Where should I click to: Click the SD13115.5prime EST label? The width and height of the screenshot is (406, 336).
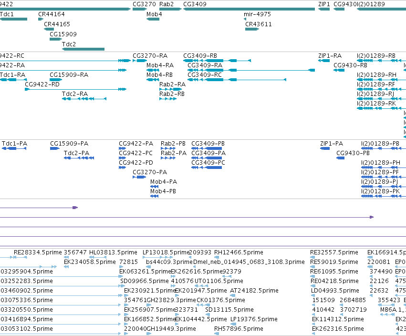click(x=229, y=310)
